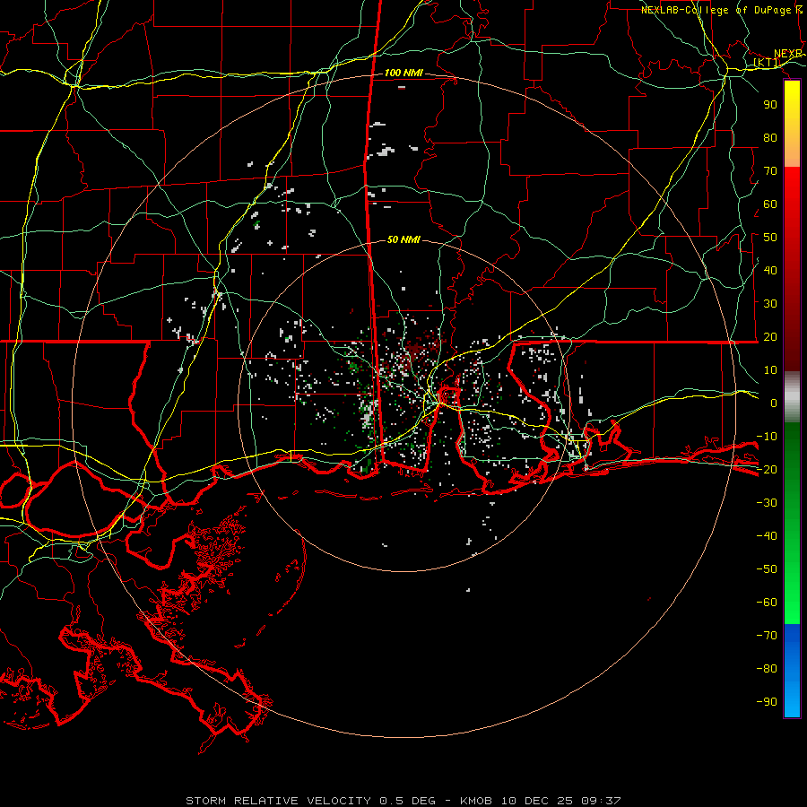
Task: Click the 20 value on the velocity legend
Action: [x=770, y=336]
